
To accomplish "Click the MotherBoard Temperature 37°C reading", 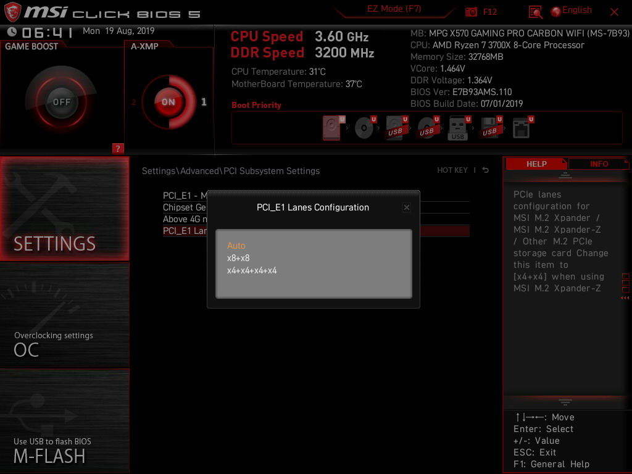I will (x=297, y=84).
